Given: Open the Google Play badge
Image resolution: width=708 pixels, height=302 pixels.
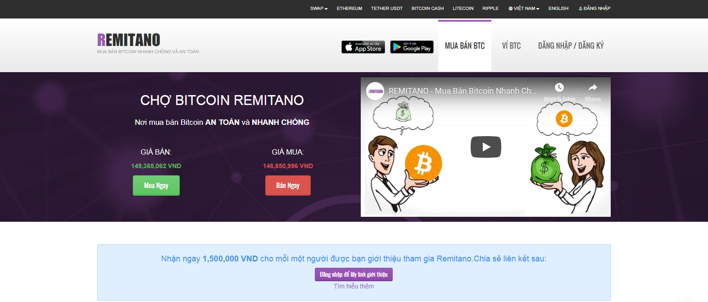Looking at the screenshot, I should click(412, 47).
